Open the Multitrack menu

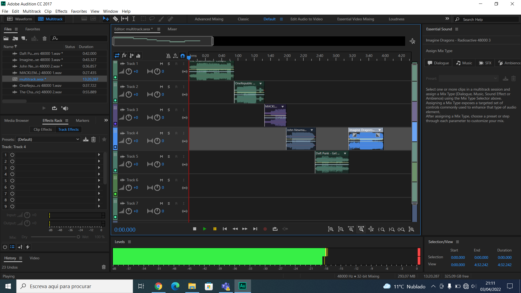[x=32, y=11]
